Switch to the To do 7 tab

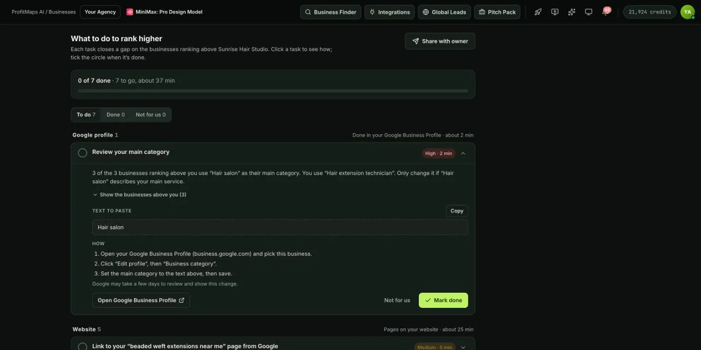(x=86, y=114)
